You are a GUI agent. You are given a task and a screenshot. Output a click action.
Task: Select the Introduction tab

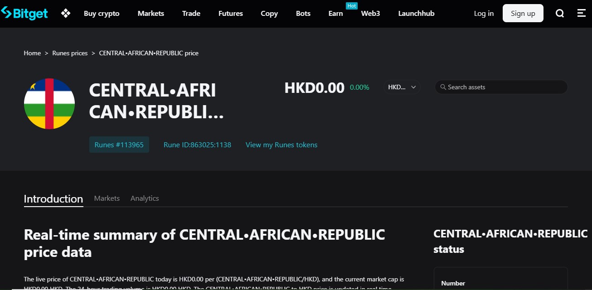[53, 198]
